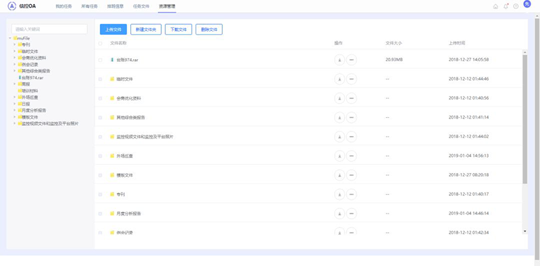Expand the 日报 tree node arrow
The image size is (540, 266).
[x=14, y=104]
